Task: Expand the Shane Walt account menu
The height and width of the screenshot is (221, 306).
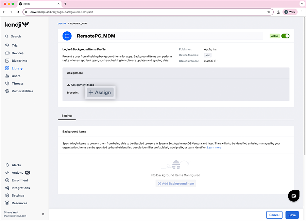Action: (43, 214)
